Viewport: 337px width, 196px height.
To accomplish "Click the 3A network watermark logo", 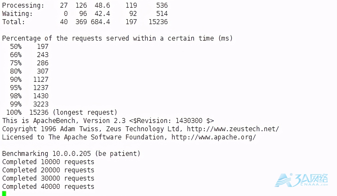I will click(x=301, y=180).
